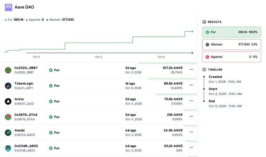Open the bold 0x3676...574d voter name
The height and width of the screenshot is (157, 266).
[26, 115]
